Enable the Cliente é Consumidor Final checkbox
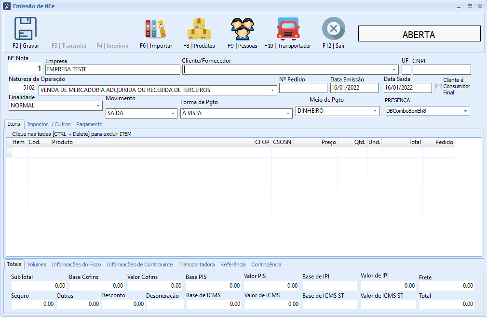This screenshot has height=317, width=487. [438, 86]
